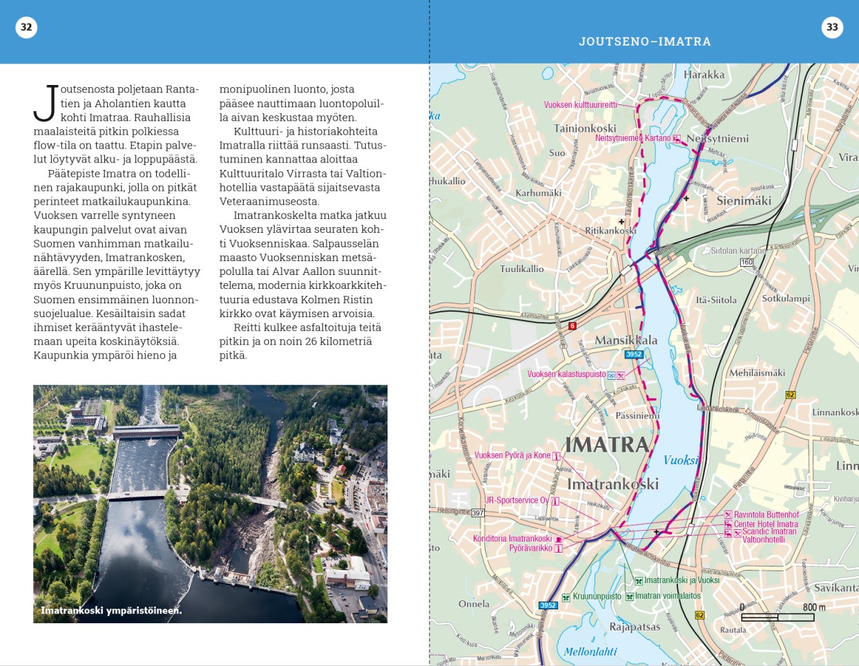Image resolution: width=859 pixels, height=666 pixels.
Task: Click the Onnela place name
Action: (x=474, y=604)
